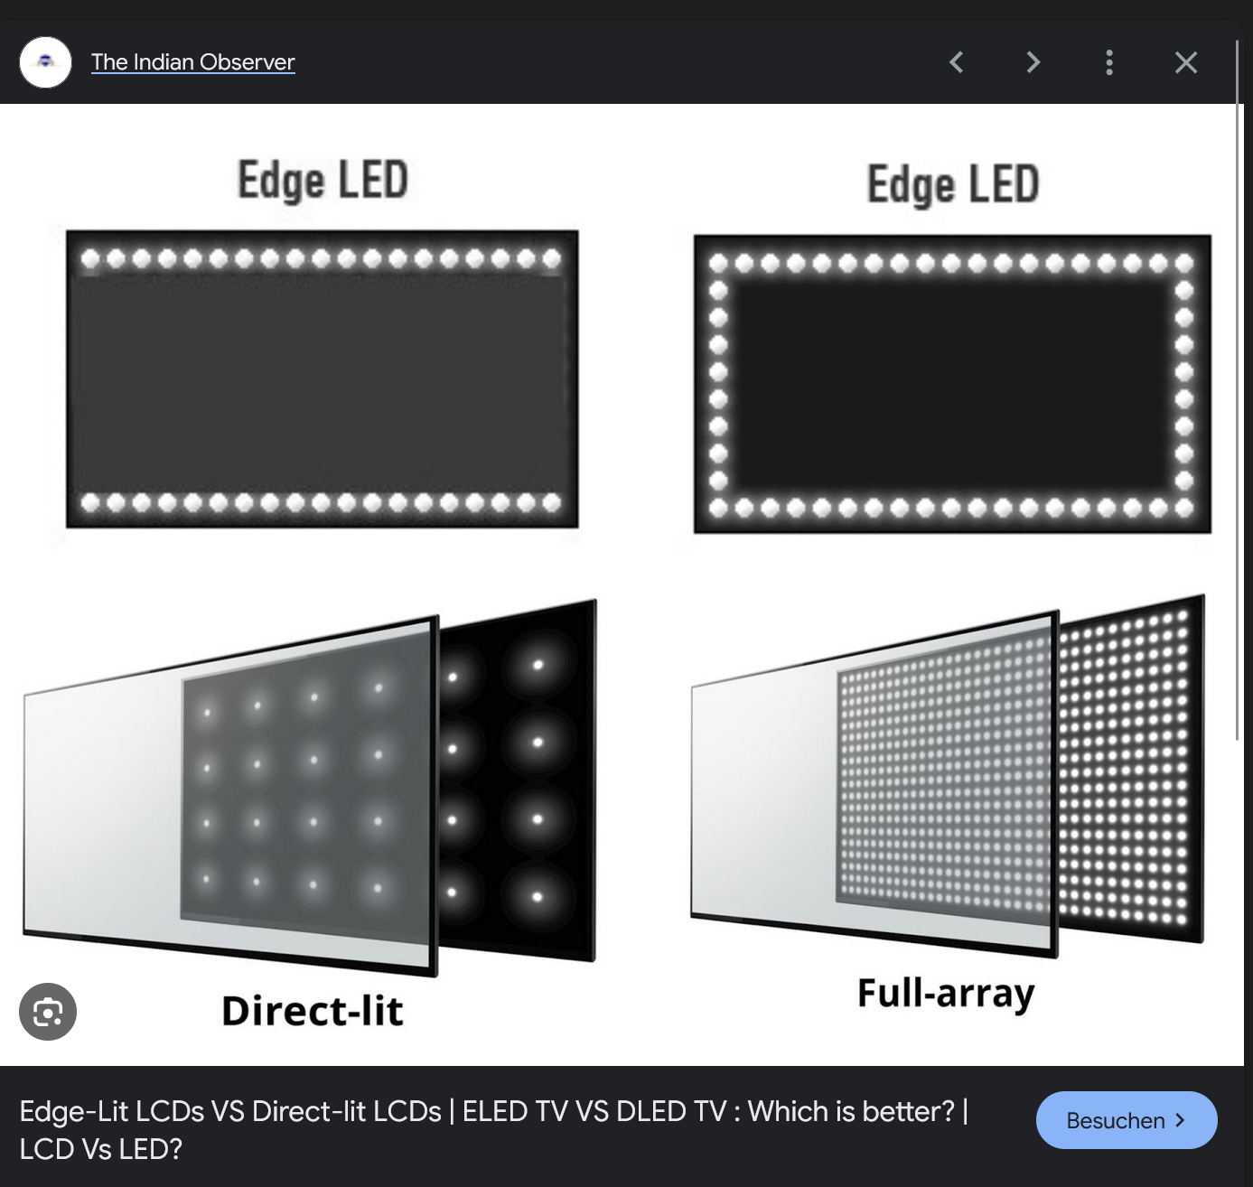Close the image preview with the X icon

pos(1185,62)
